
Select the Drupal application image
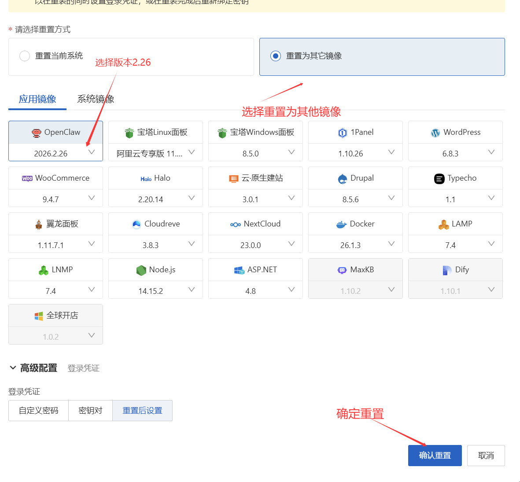(355, 178)
